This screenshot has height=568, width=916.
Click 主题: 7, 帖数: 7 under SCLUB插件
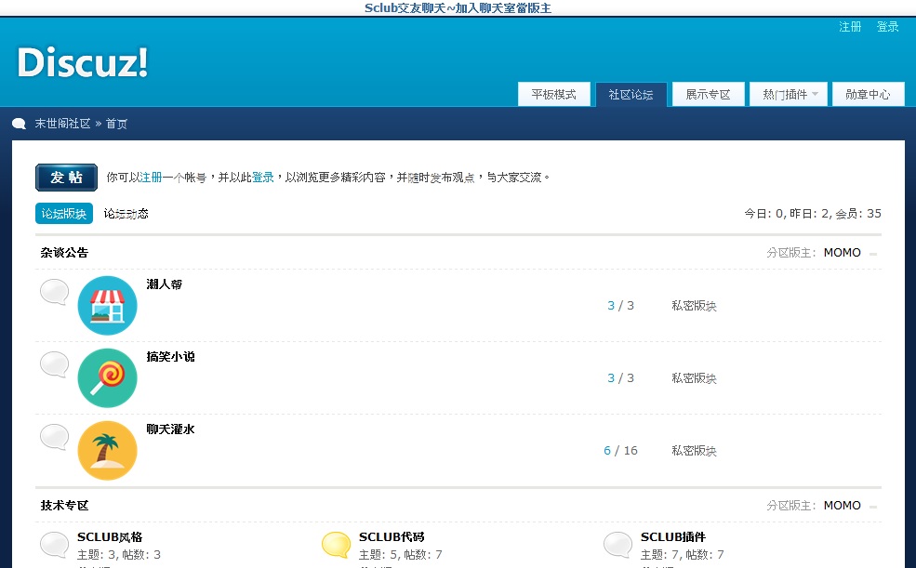pyautogui.click(x=682, y=555)
